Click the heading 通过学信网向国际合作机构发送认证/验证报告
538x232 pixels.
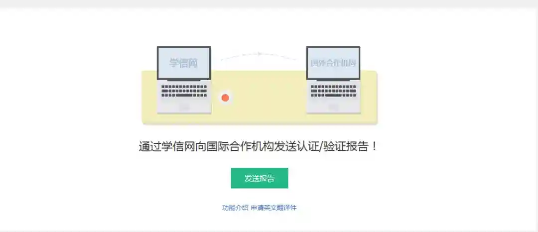pos(258,147)
